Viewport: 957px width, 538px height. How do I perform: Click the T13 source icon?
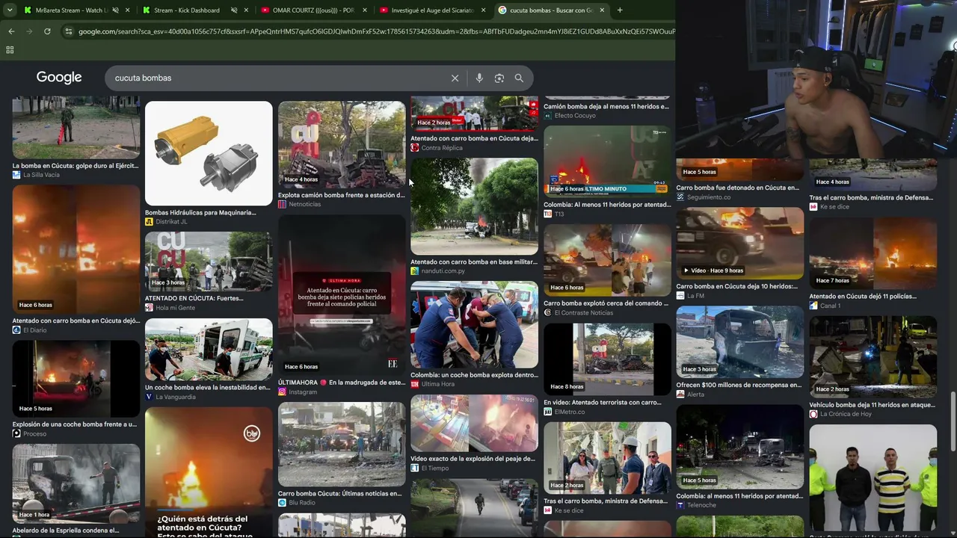pos(547,214)
